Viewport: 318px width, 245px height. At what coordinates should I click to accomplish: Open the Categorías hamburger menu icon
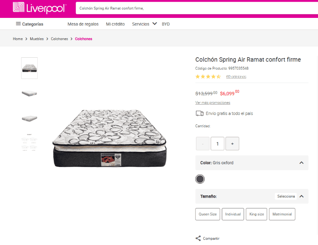pyautogui.click(x=18, y=24)
